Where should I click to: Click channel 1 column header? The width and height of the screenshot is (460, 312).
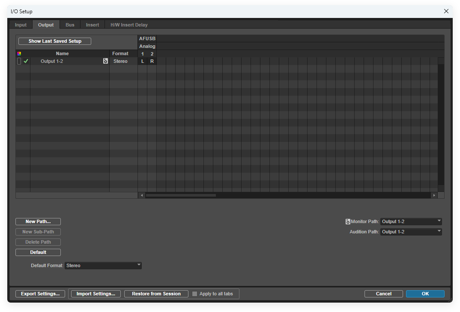pos(143,54)
